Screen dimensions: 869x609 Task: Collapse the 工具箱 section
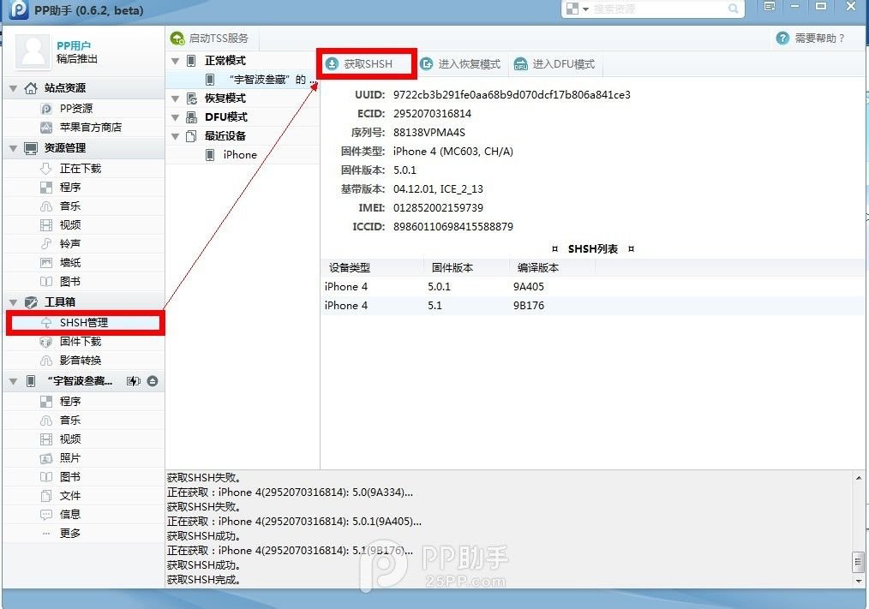tap(14, 302)
